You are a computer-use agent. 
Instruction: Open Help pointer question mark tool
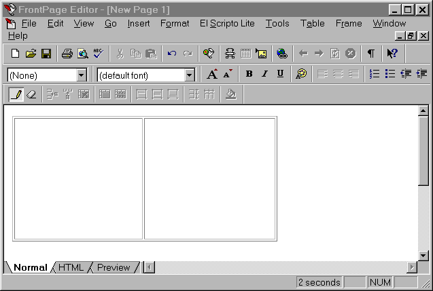pyautogui.click(x=392, y=53)
